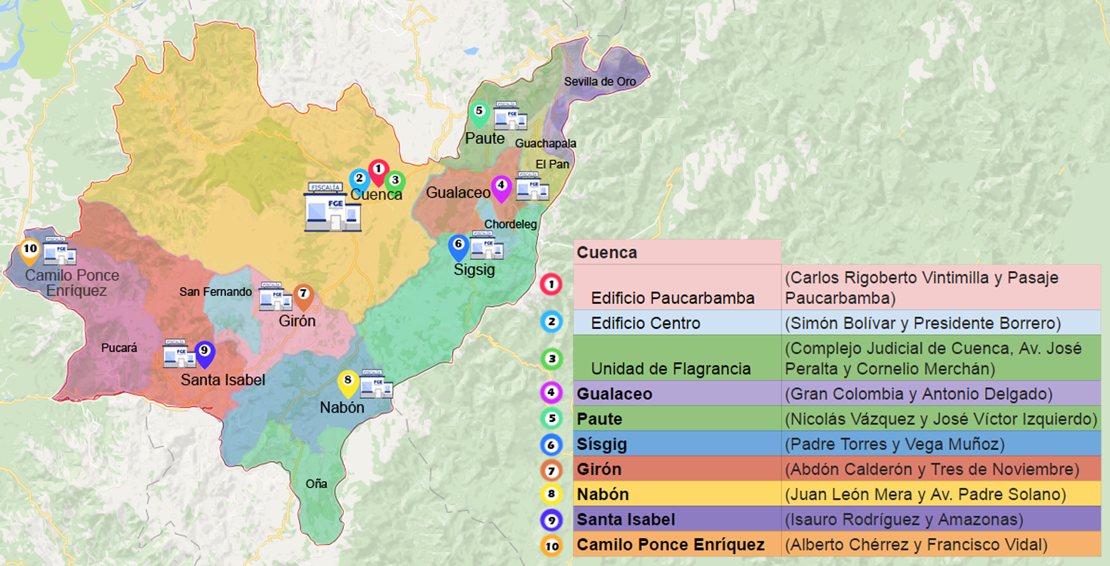Click the purple pin 9 at Santa Isabel

204,351
